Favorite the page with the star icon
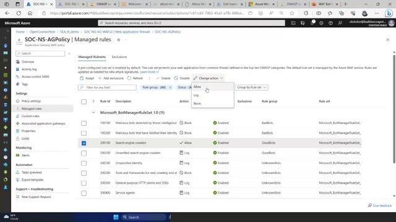 coord(292,13)
